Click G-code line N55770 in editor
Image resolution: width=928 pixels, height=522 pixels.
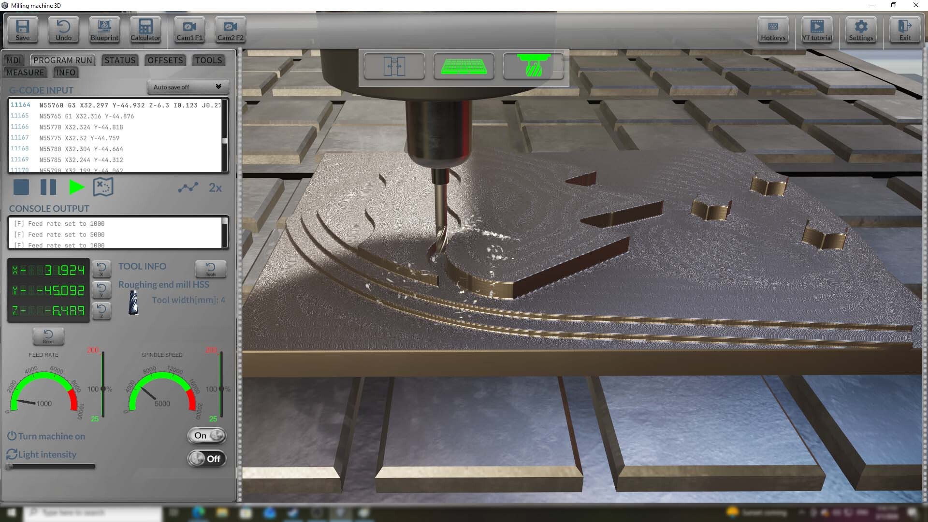pyautogui.click(x=81, y=127)
